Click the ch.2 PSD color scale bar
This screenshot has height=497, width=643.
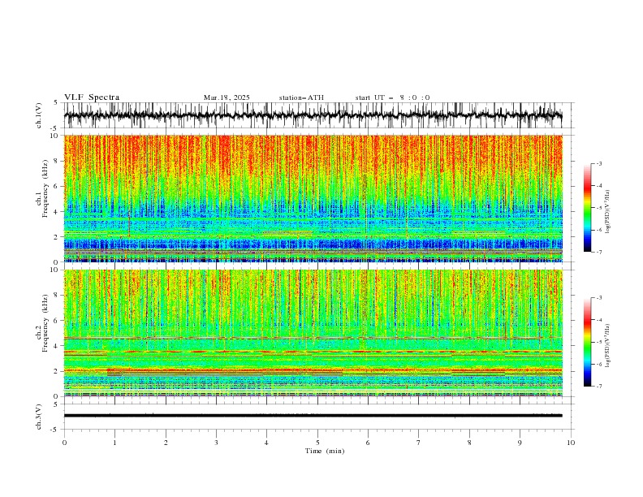pos(587,342)
